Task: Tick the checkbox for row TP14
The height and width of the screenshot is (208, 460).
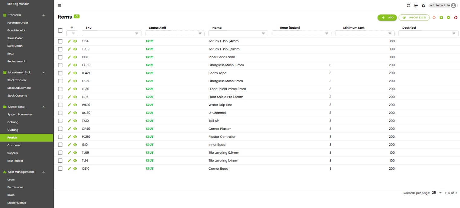Action: click(x=60, y=41)
